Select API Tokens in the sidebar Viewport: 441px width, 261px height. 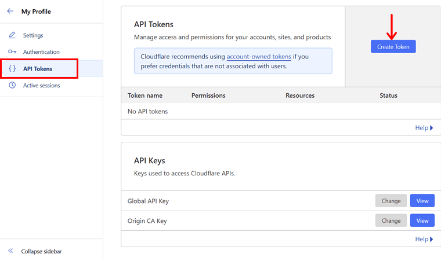(38, 69)
